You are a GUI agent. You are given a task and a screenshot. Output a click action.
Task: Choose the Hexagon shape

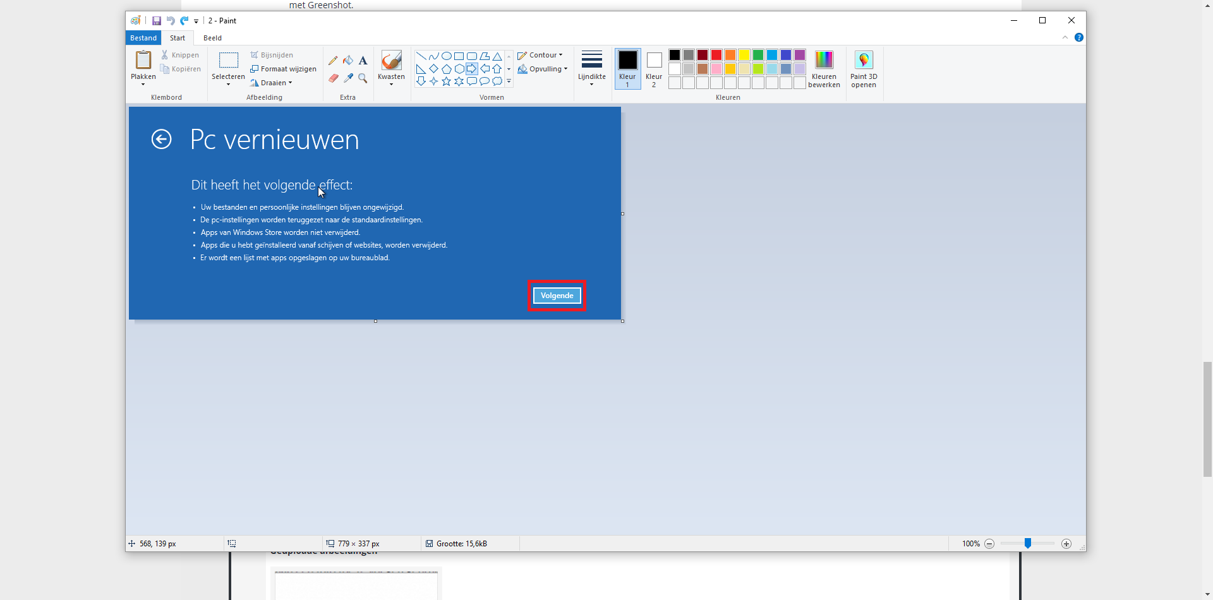pyautogui.click(x=459, y=69)
